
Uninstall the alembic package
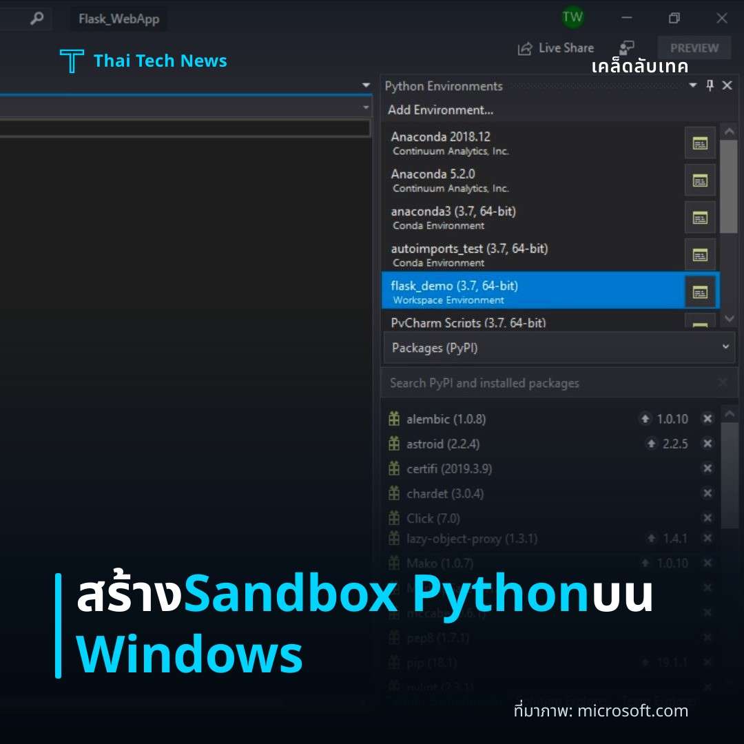[x=707, y=419]
